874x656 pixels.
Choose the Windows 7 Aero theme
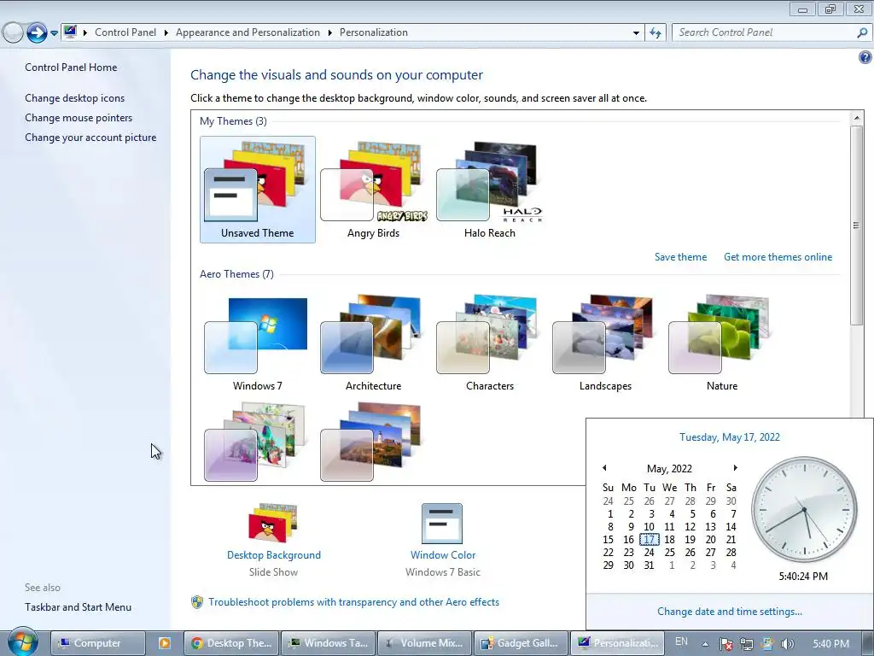tap(257, 343)
